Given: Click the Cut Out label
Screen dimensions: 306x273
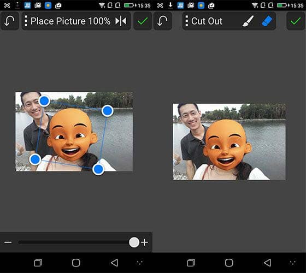Looking at the screenshot, I should [207, 21].
